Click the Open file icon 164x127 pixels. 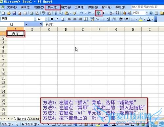click(9, 13)
